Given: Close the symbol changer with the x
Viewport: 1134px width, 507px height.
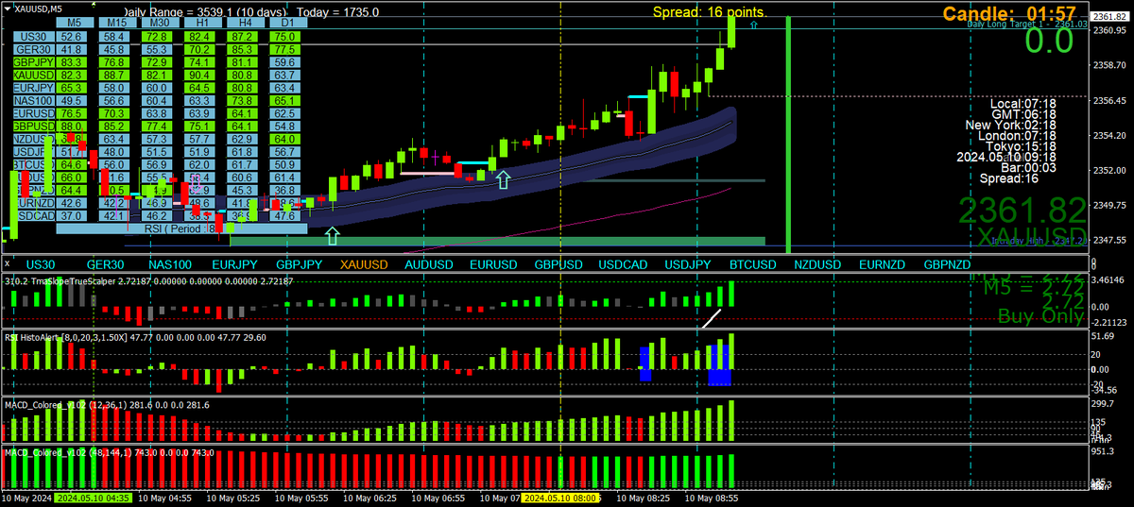Looking at the screenshot, I should coord(8,265).
